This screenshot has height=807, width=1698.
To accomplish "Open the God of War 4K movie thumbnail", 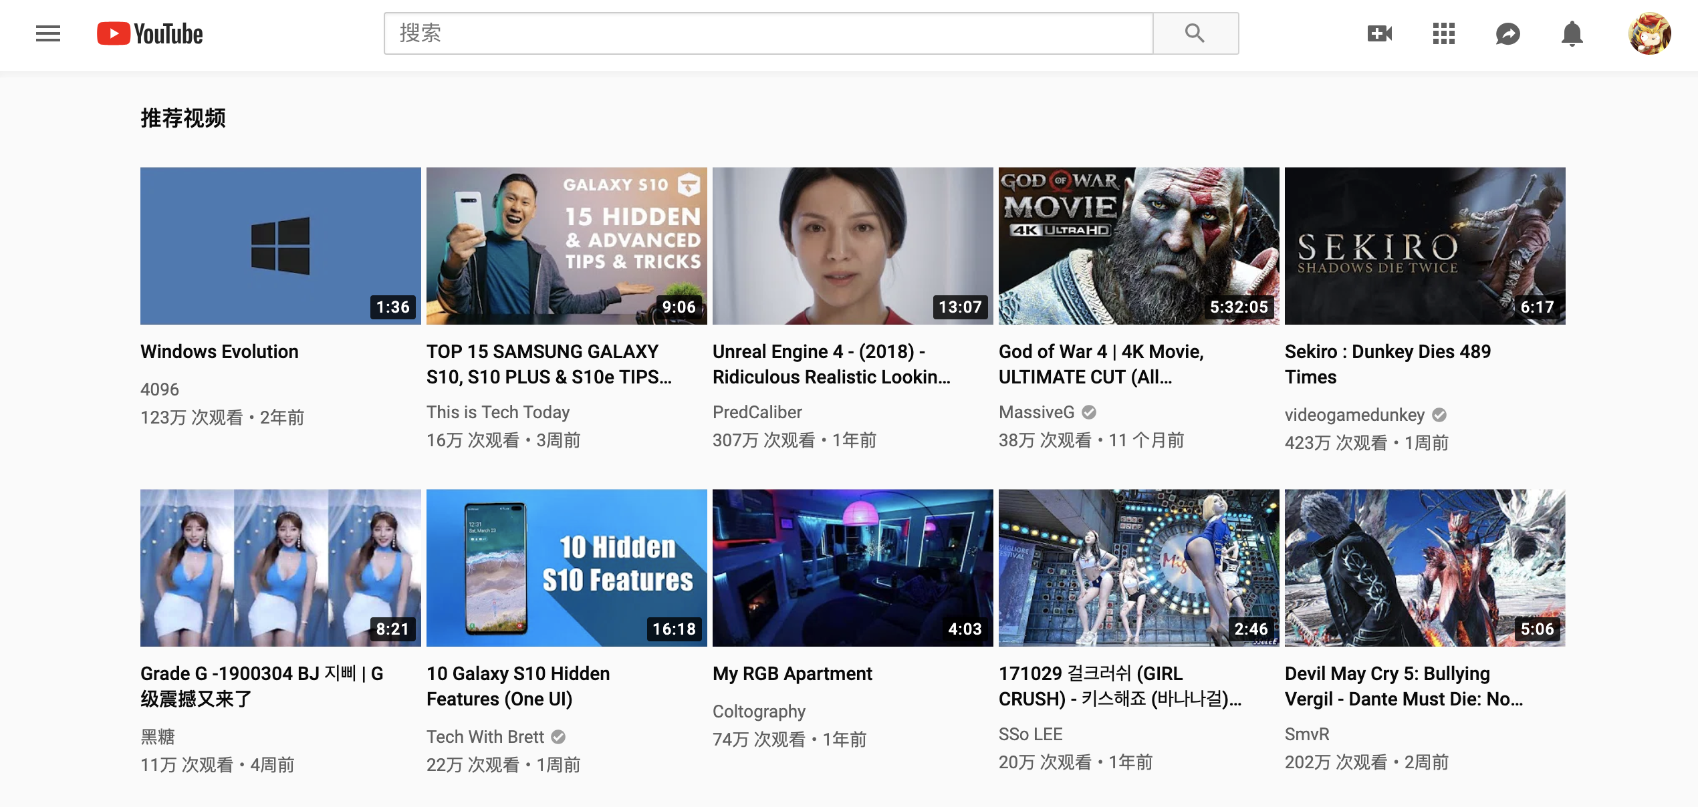I will 1138,246.
